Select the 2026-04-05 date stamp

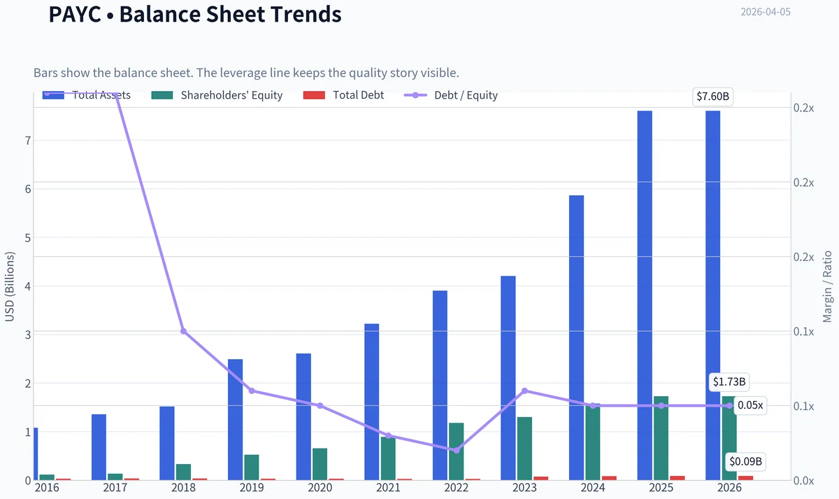pyautogui.click(x=766, y=12)
